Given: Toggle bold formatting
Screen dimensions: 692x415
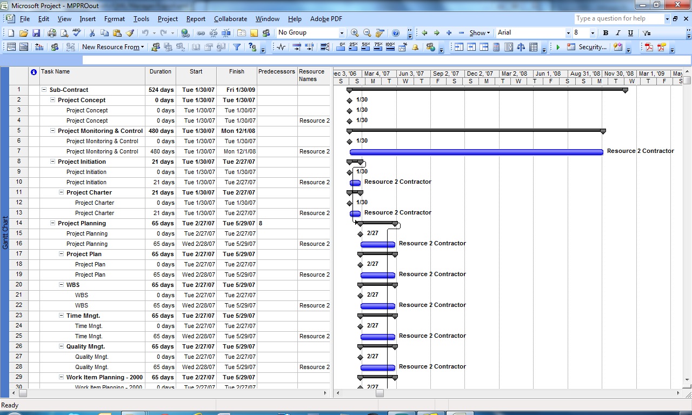Looking at the screenshot, I should tap(605, 33).
